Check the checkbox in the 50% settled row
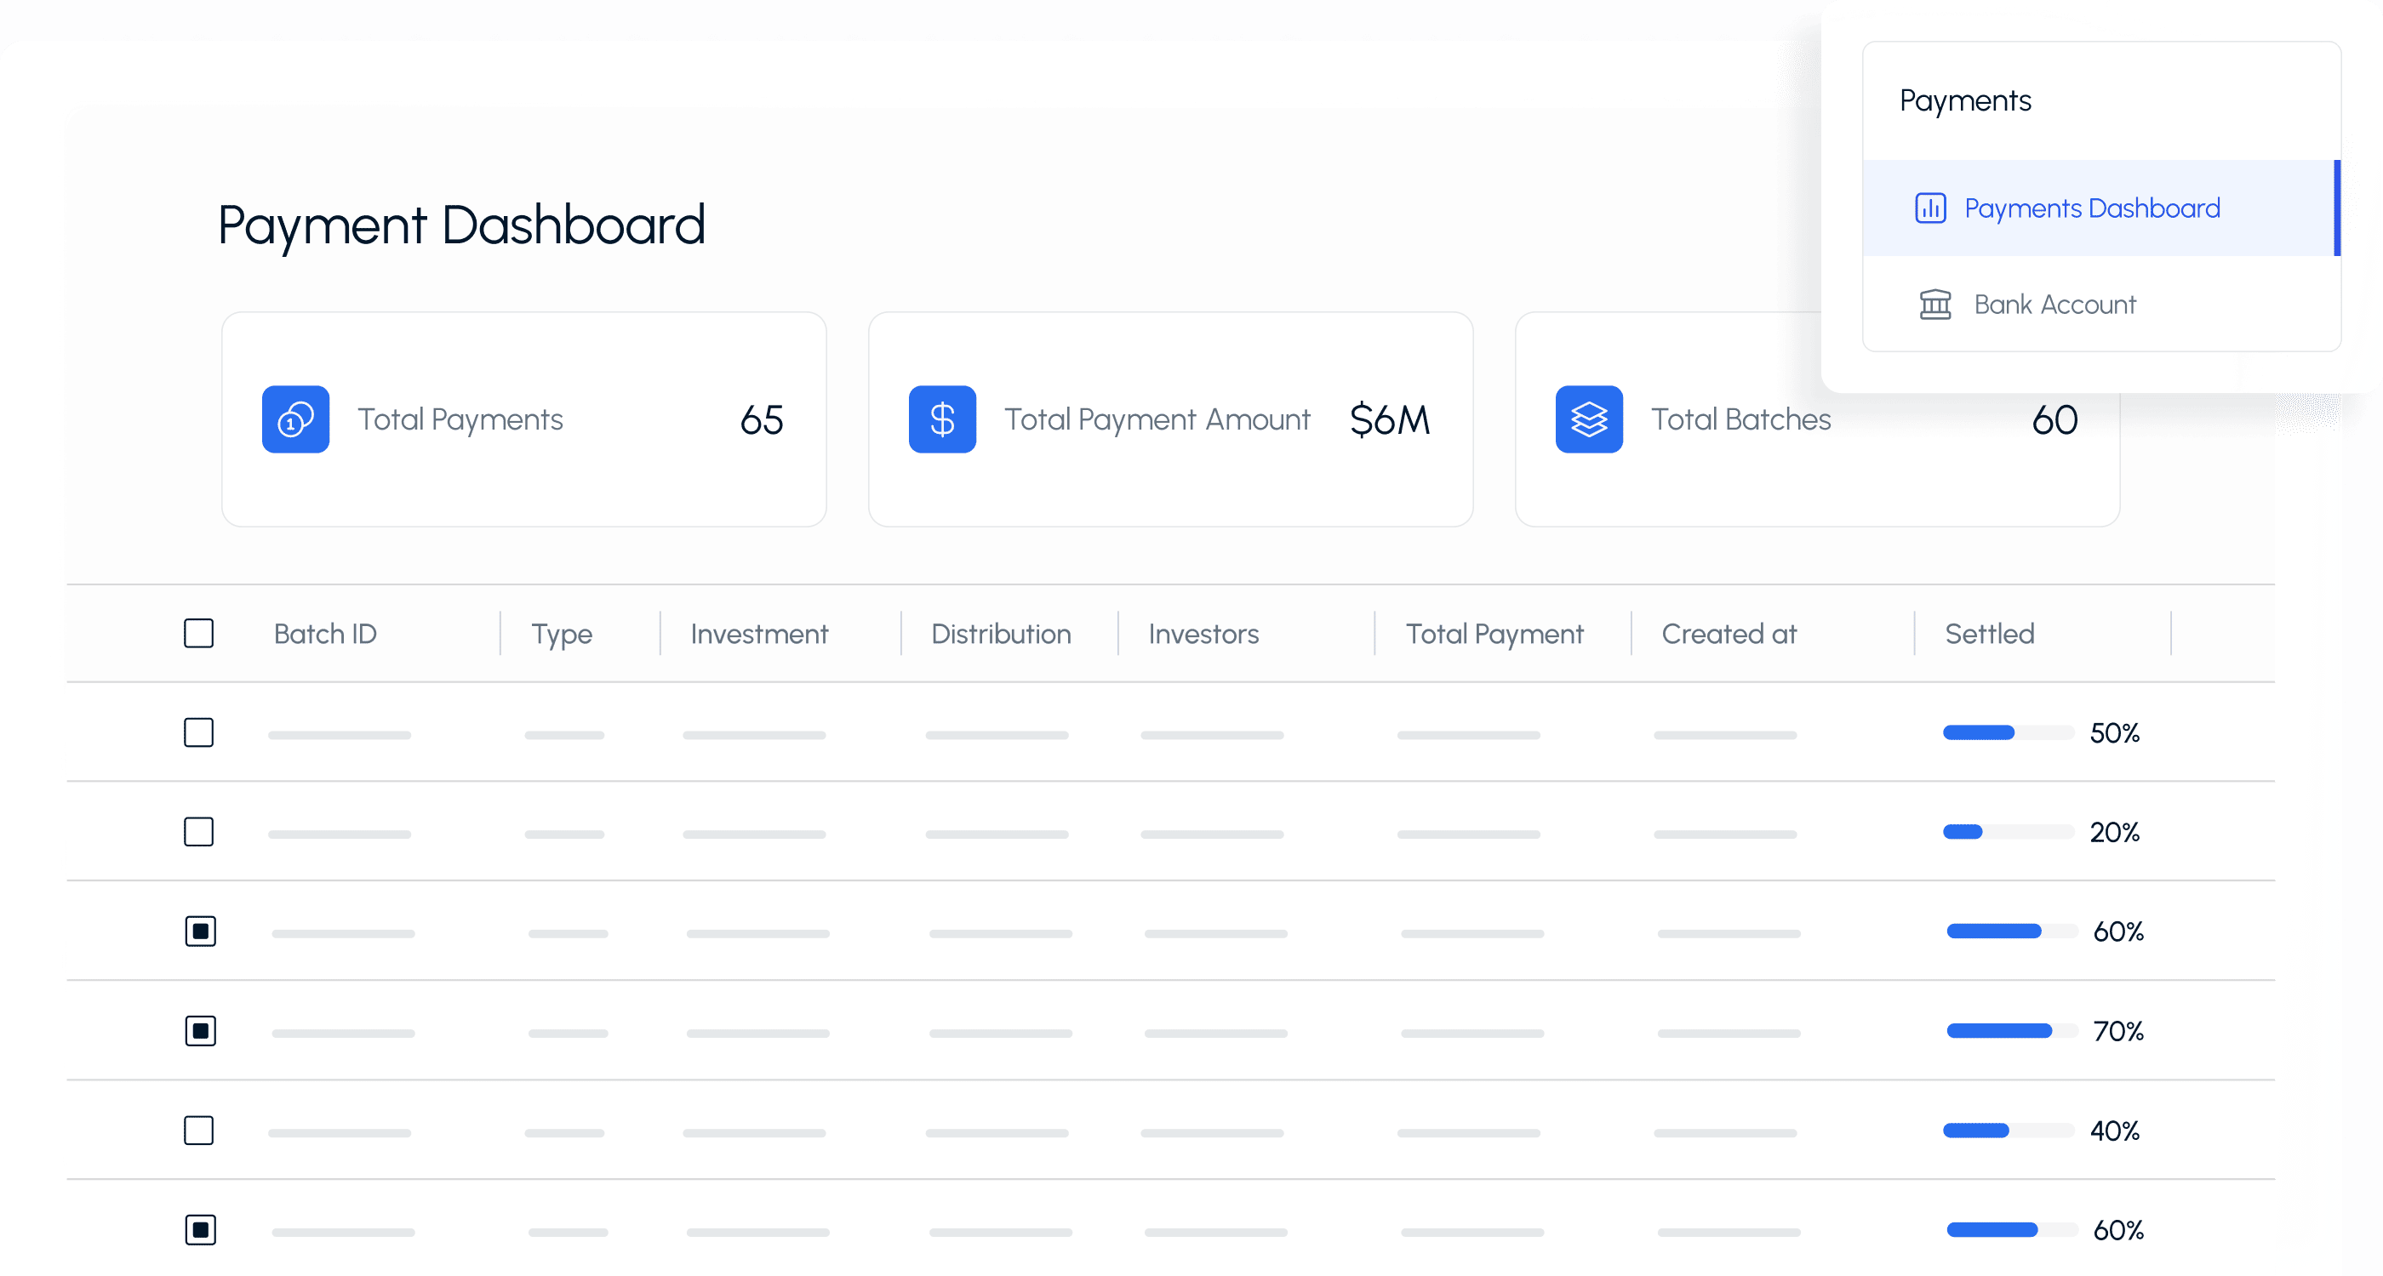 point(199,733)
